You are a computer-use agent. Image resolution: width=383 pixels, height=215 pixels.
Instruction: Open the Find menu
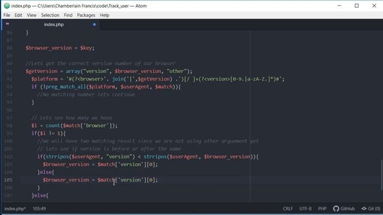click(x=68, y=15)
